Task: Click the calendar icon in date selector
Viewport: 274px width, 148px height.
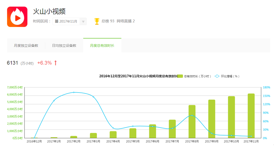Action: (x=57, y=21)
